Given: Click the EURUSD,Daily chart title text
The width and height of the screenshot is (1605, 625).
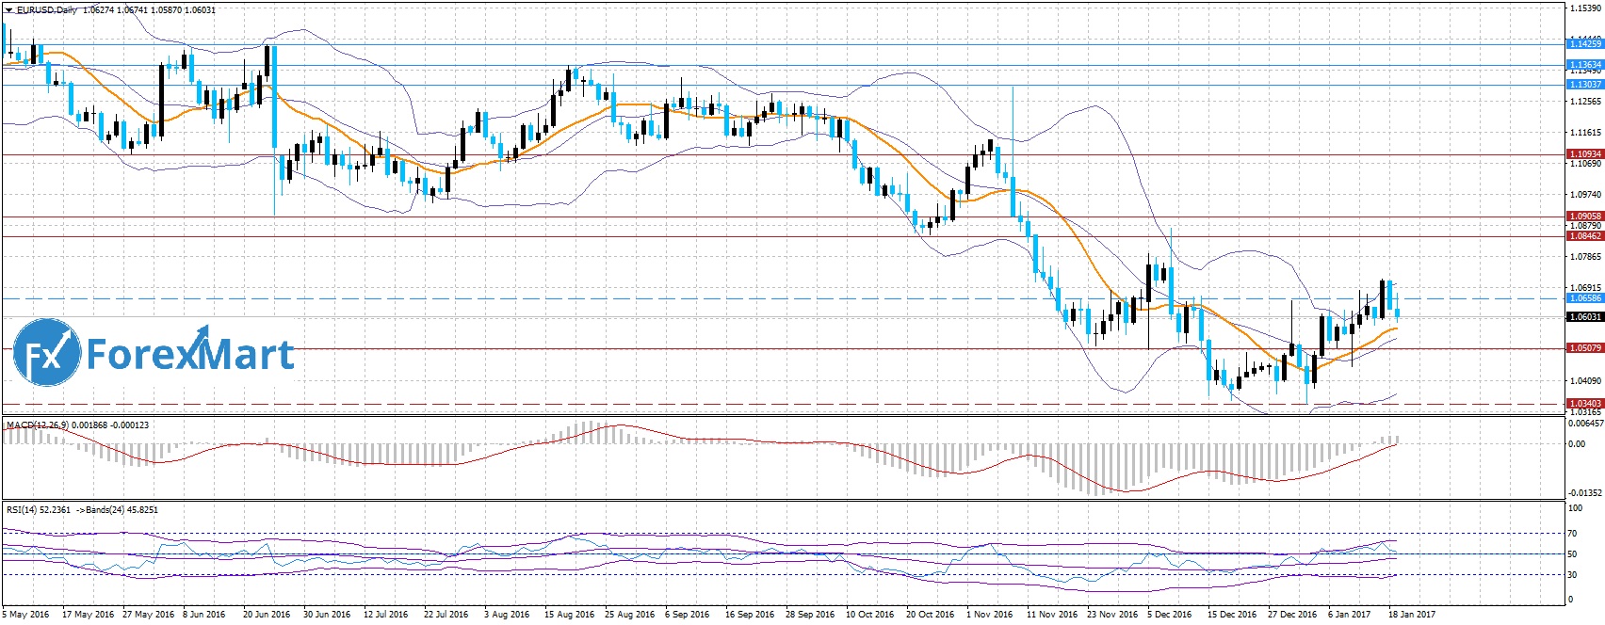Looking at the screenshot, I should click(x=47, y=10).
